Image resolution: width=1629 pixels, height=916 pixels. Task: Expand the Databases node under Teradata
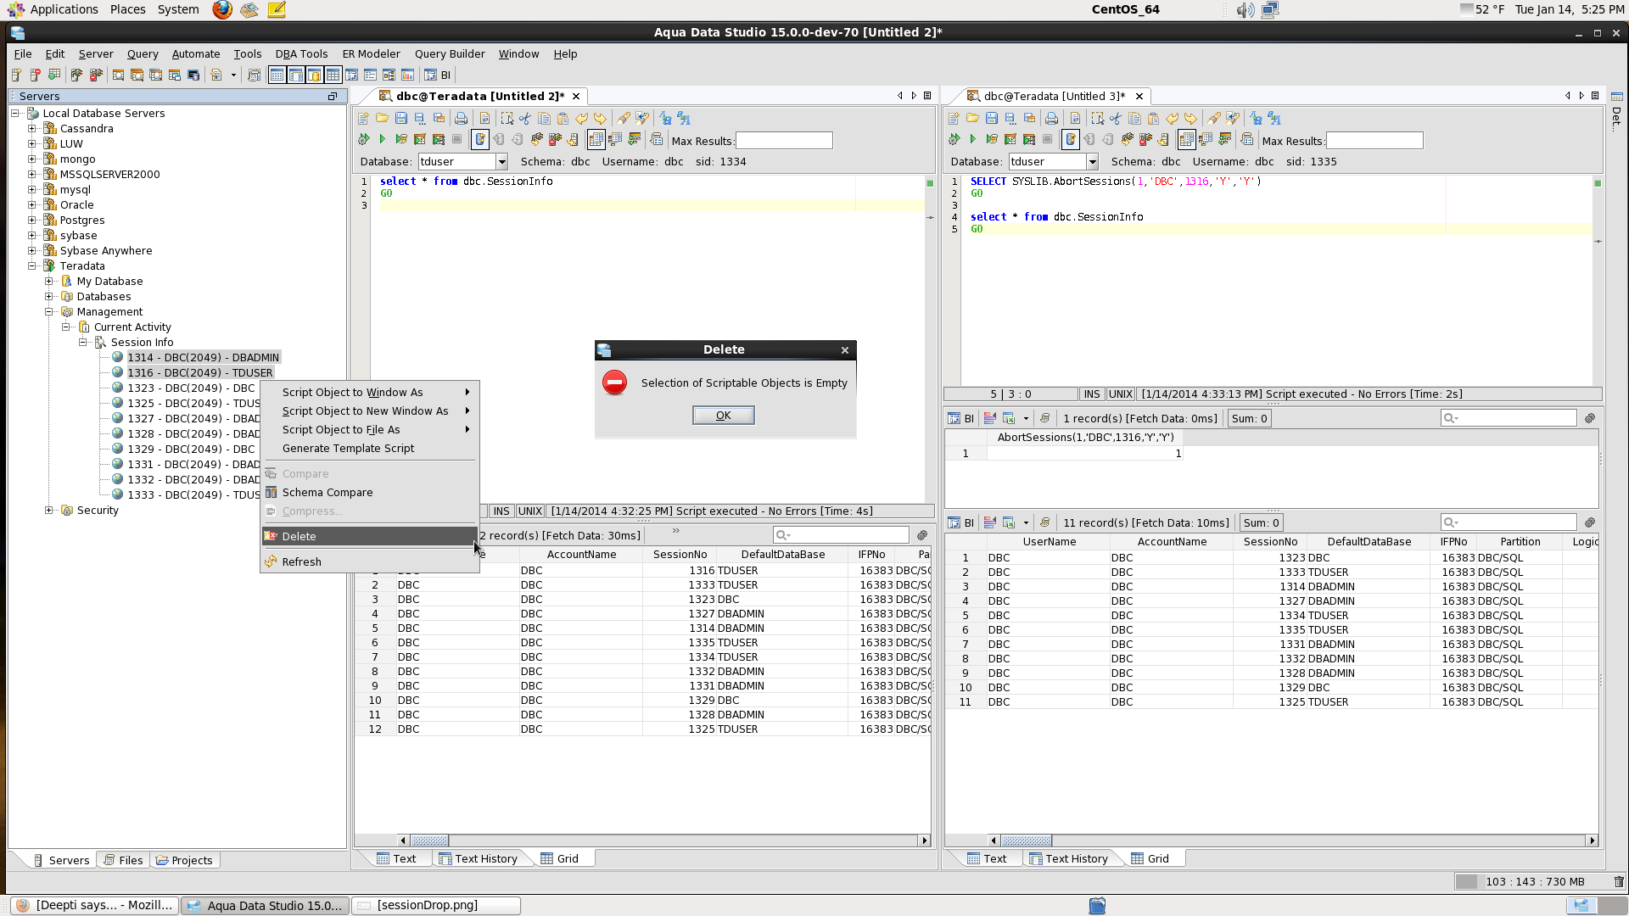coord(49,297)
